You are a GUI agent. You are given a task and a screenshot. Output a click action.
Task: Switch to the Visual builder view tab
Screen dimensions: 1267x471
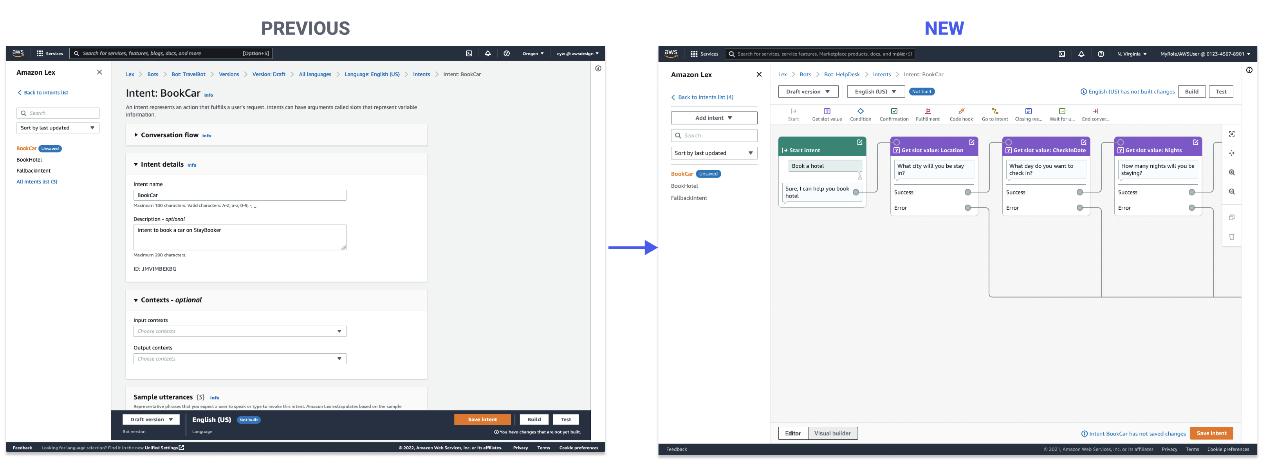(x=832, y=433)
